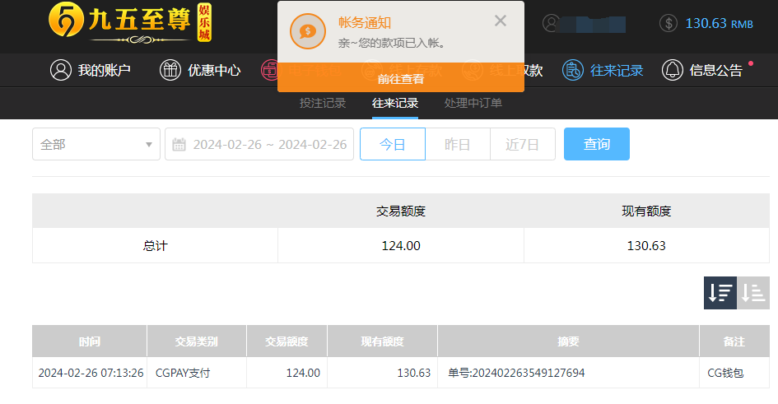
Task: Click the 交易额度 column header in records table
Action: 287,341
